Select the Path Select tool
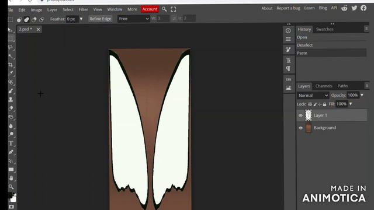The width and height of the screenshot is (374, 210). (x=11, y=161)
